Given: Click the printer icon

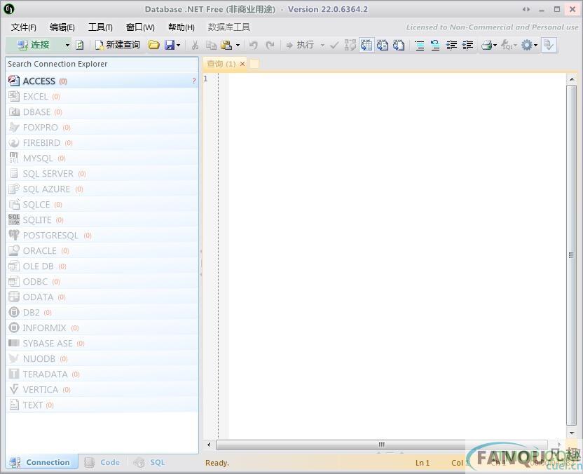Looking at the screenshot, I should 487,46.
